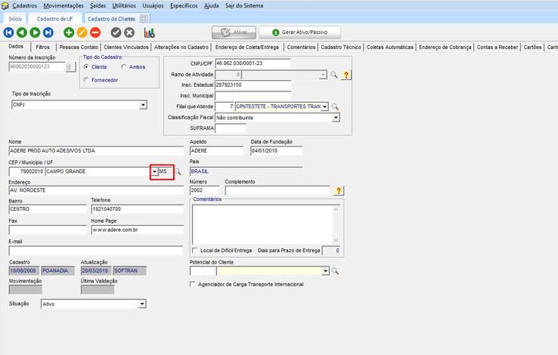Screen dimensions: 558x355
Task: Expand the Tipo de Inscrição dropdown
Action: pyautogui.click(x=142, y=105)
